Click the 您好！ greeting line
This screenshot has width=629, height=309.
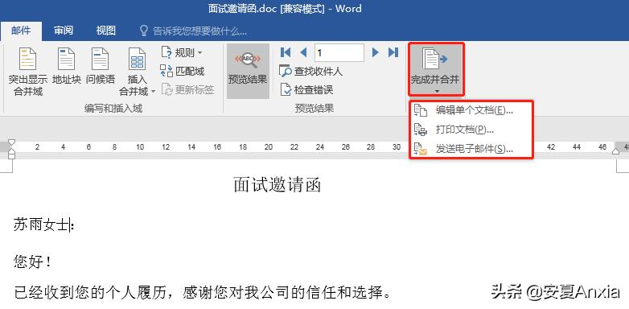coord(33,262)
